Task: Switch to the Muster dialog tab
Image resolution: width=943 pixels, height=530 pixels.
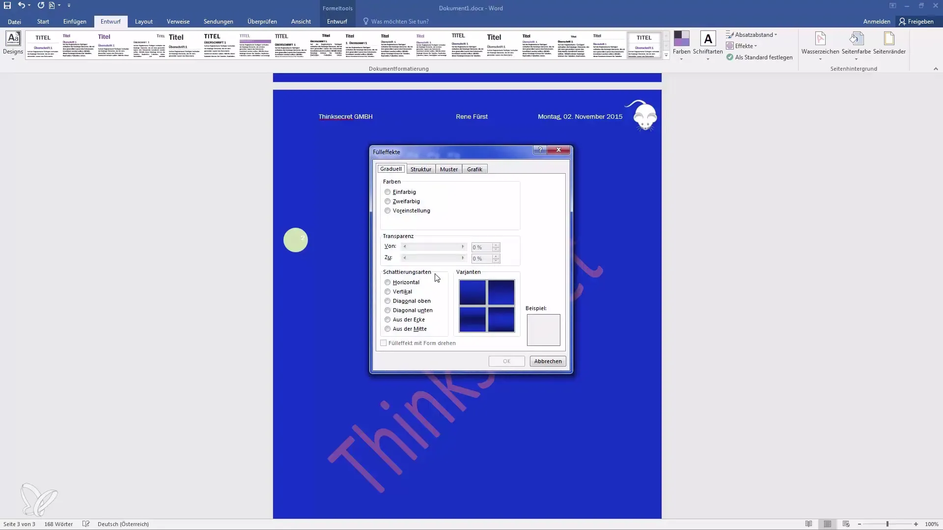Action: tap(449, 169)
